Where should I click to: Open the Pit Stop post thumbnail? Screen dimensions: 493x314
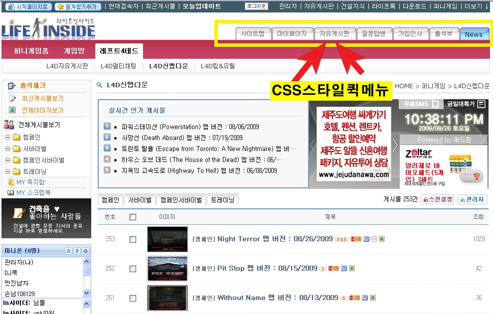click(x=167, y=269)
